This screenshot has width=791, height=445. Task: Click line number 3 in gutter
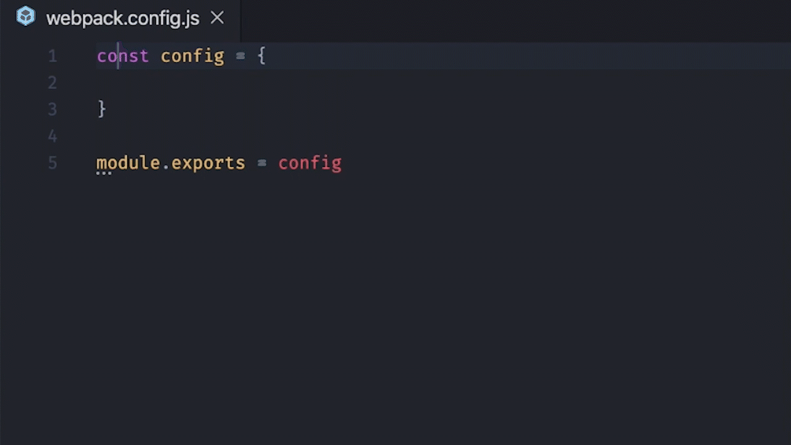(53, 109)
